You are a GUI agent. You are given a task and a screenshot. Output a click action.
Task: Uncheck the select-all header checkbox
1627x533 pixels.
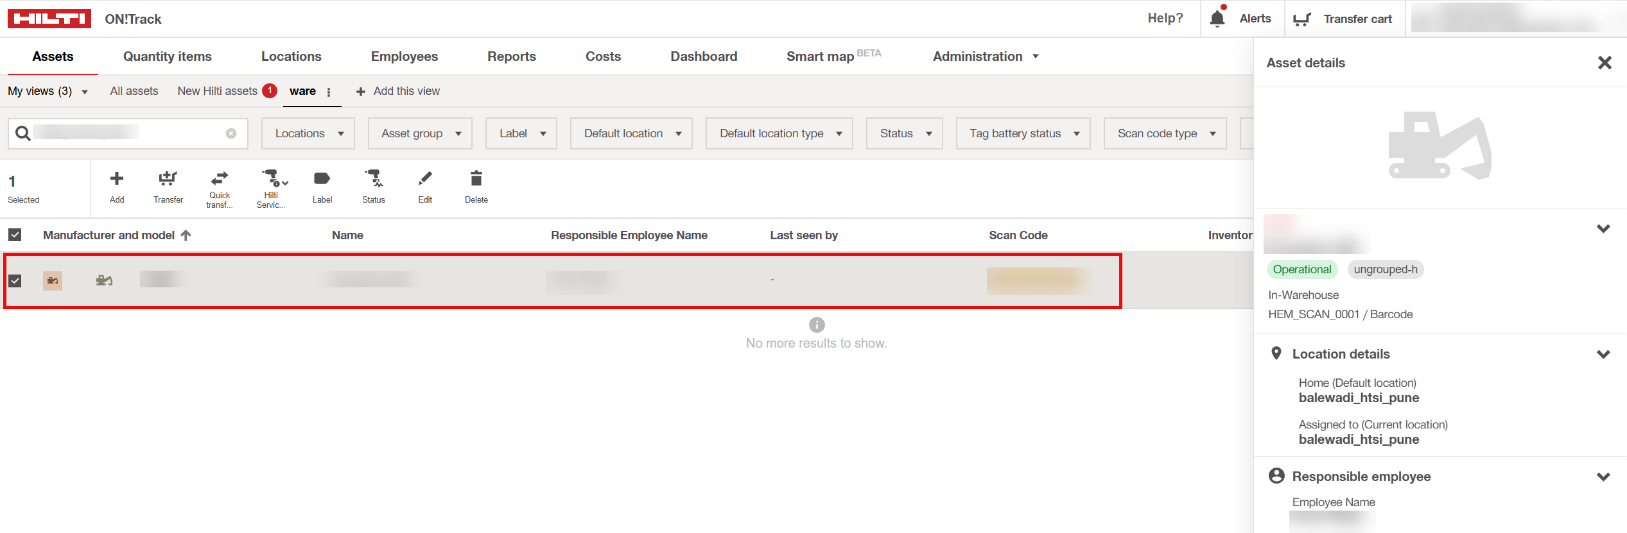pyautogui.click(x=15, y=235)
